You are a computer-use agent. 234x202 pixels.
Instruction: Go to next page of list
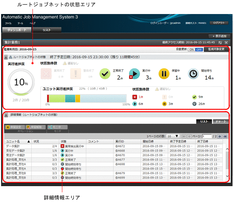tap(220, 136)
